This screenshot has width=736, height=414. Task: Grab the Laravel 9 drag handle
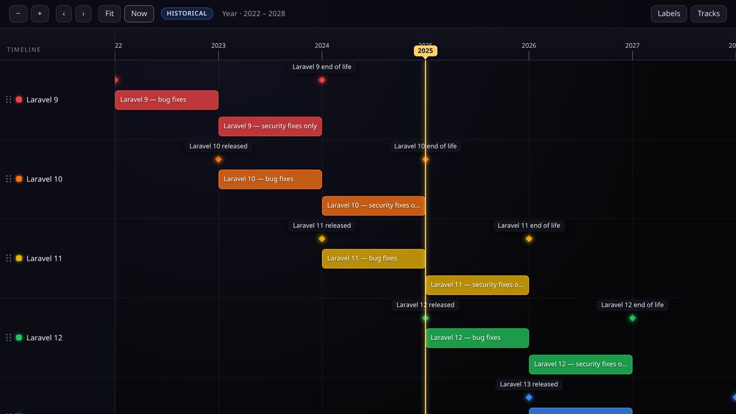9,99
